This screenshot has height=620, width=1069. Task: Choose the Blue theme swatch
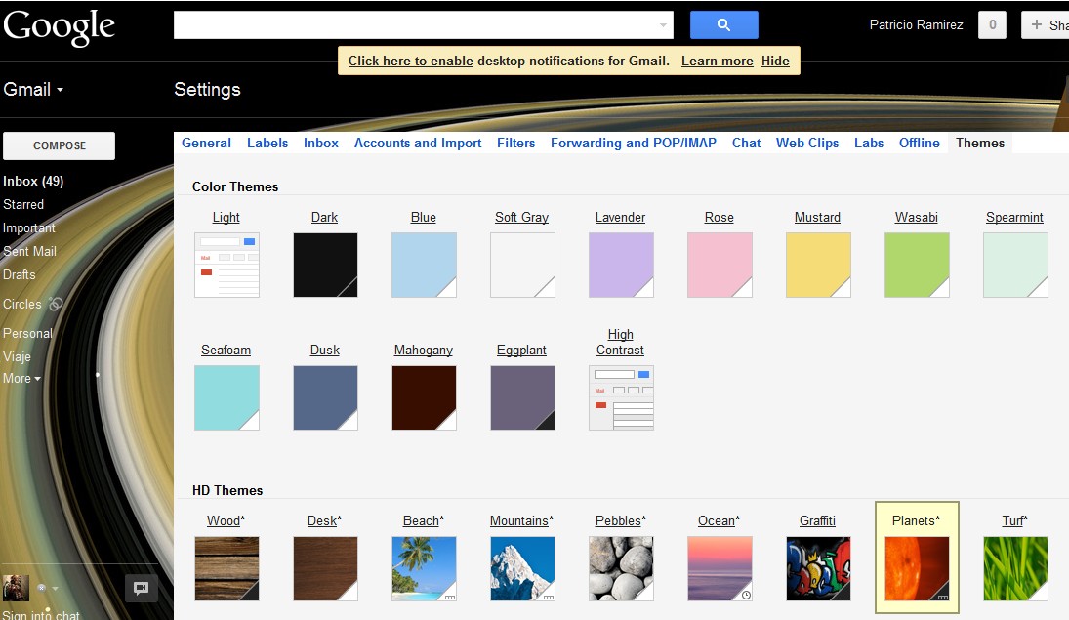point(424,266)
